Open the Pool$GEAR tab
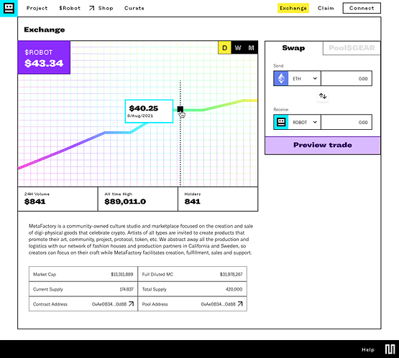Image resolution: width=399 pixels, height=358 pixels. 352,48
